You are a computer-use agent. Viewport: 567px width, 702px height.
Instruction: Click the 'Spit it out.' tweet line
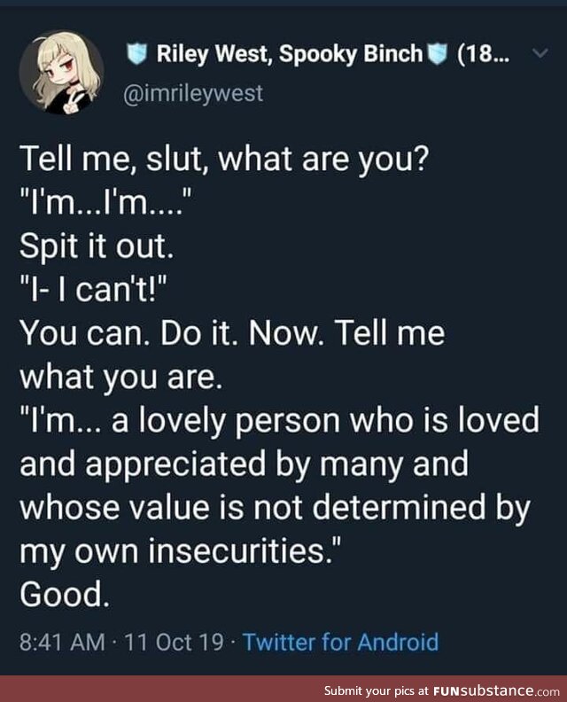point(97,246)
